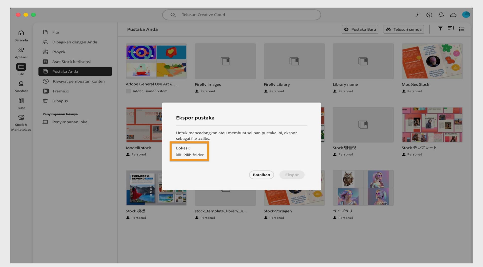The width and height of the screenshot is (483, 267).
Task: Open the Buat section icon
Action: coord(21,101)
